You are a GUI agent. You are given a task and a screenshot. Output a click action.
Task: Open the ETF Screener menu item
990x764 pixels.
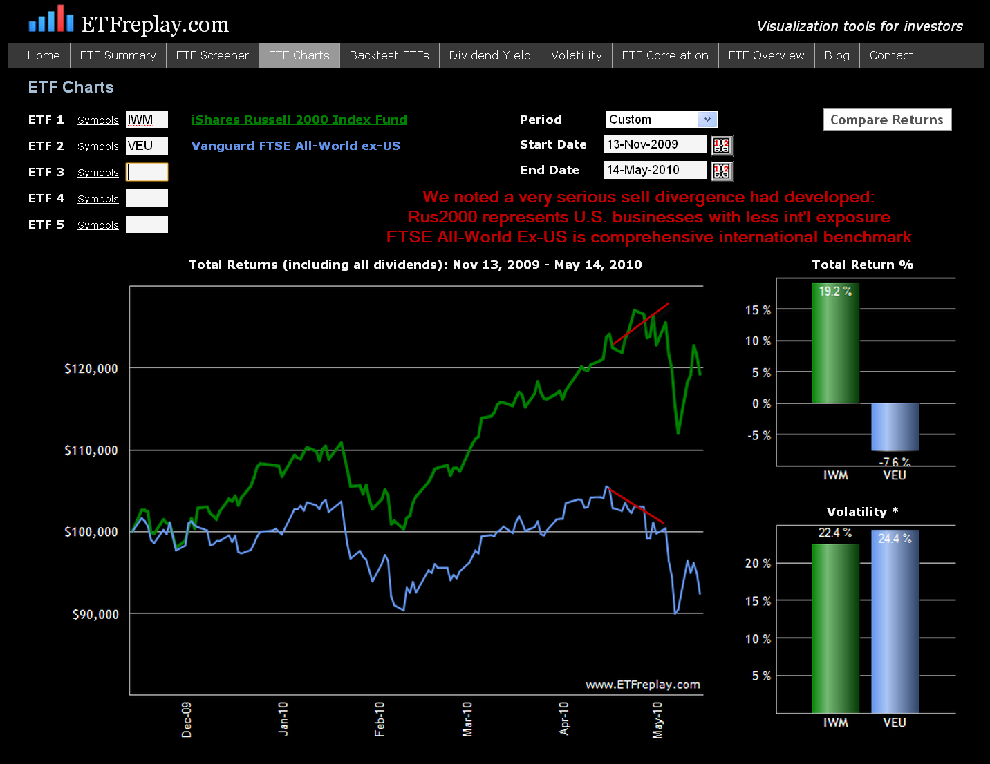[212, 55]
